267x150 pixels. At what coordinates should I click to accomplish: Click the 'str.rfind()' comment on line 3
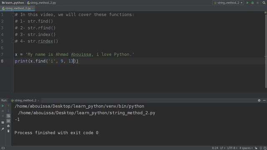point(41,28)
